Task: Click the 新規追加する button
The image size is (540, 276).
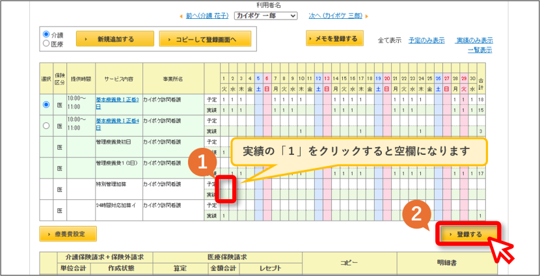Action: [x=115, y=38]
